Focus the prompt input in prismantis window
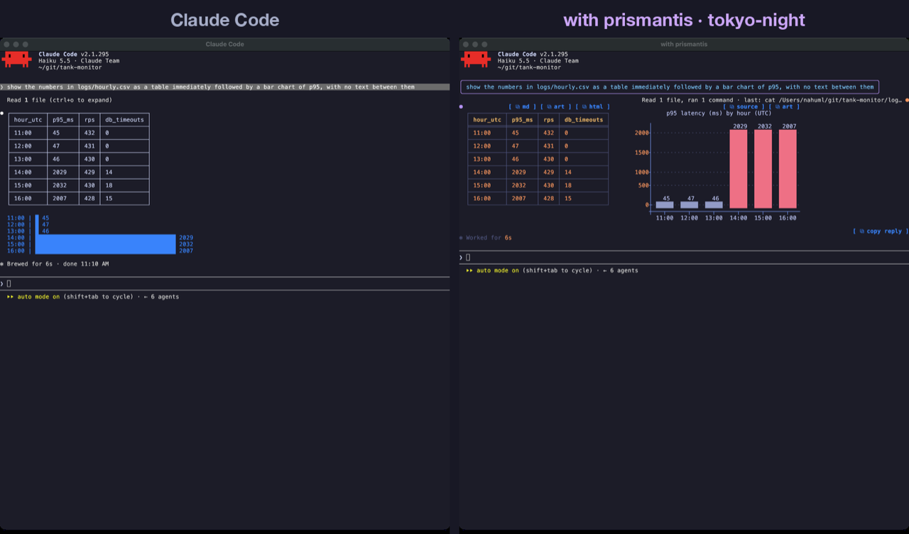Image resolution: width=909 pixels, height=534 pixels. click(x=683, y=257)
